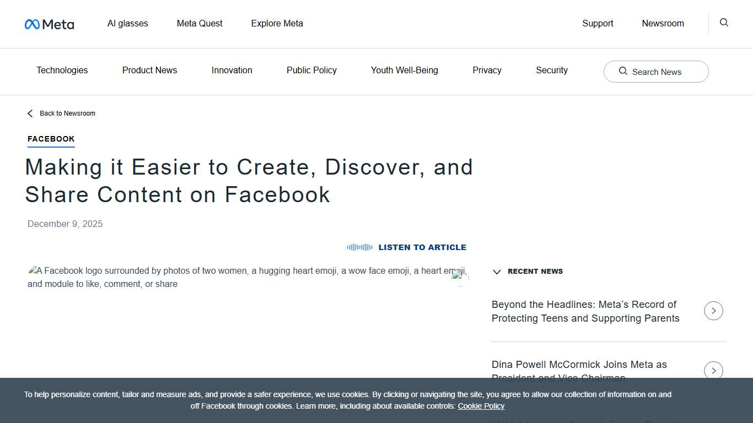Image resolution: width=753 pixels, height=423 pixels.
Task: Open the Technologies navigation item
Action: pyautogui.click(x=62, y=70)
